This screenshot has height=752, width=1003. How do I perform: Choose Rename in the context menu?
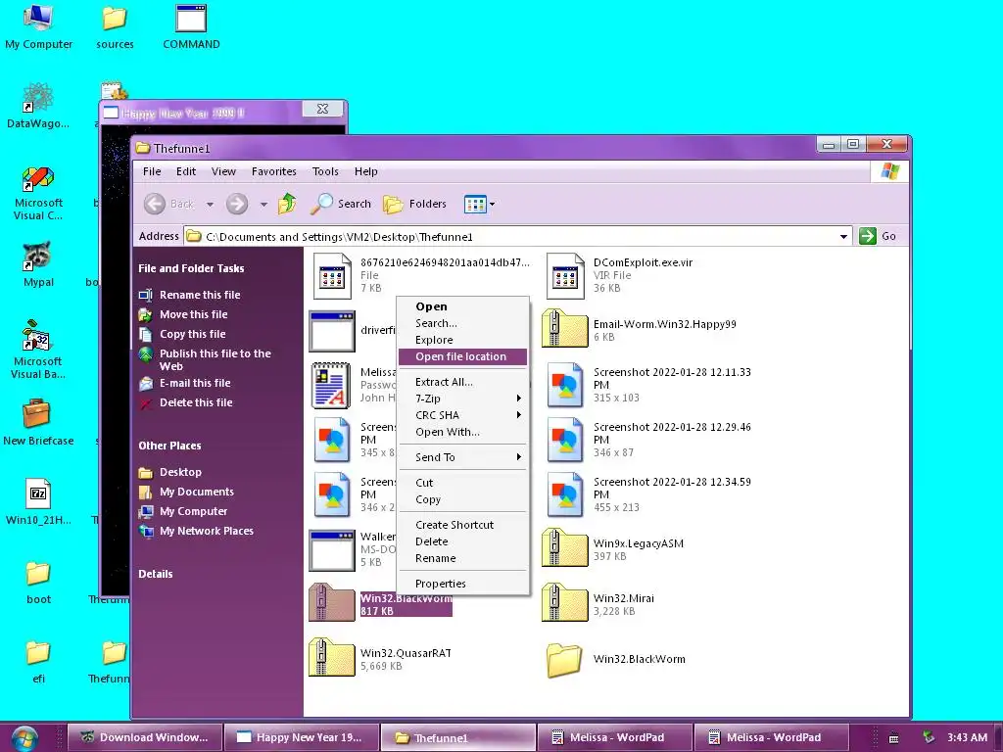coord(462,557)
